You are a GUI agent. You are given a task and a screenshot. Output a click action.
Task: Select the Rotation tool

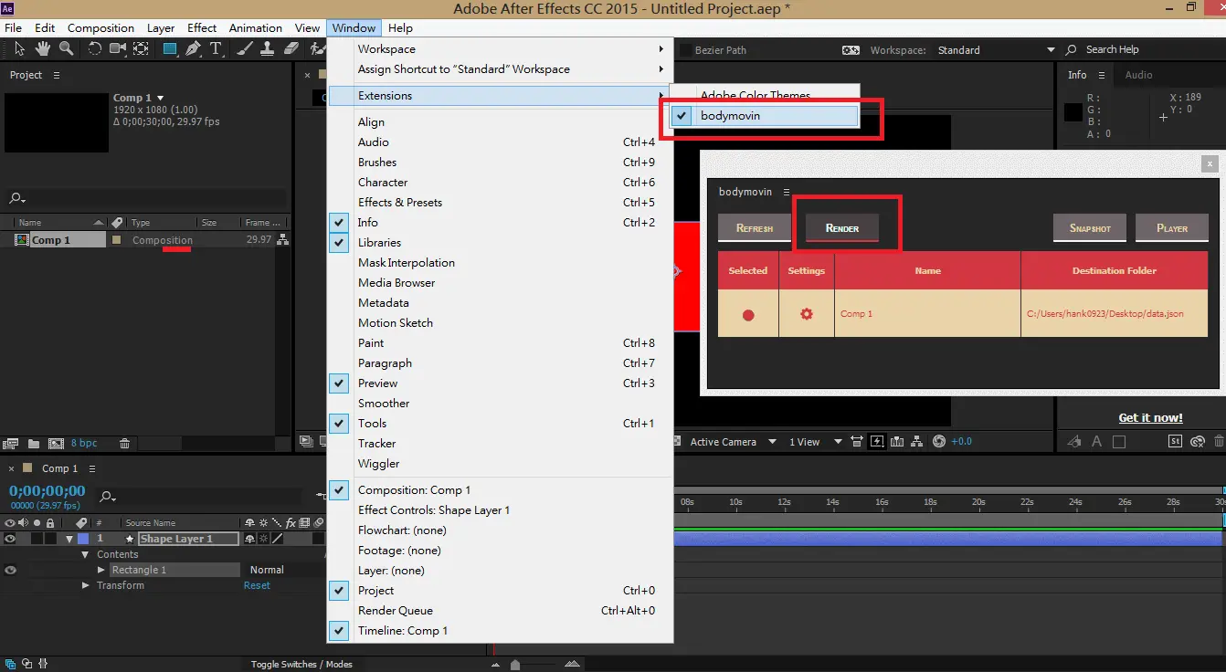(95, 49)
